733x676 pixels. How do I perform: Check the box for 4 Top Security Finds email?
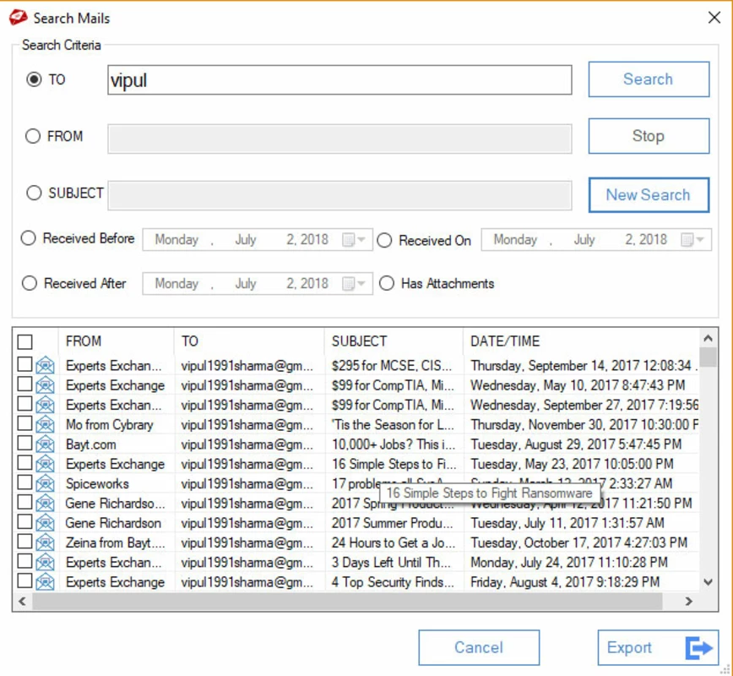24,581
